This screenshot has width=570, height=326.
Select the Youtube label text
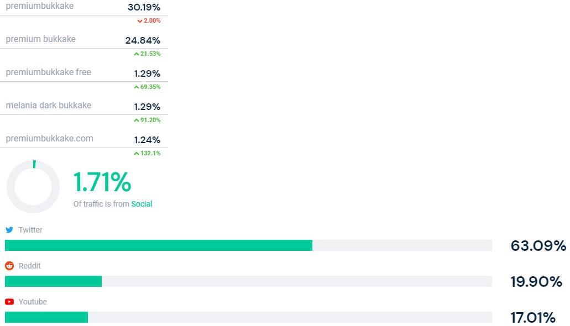33,302
